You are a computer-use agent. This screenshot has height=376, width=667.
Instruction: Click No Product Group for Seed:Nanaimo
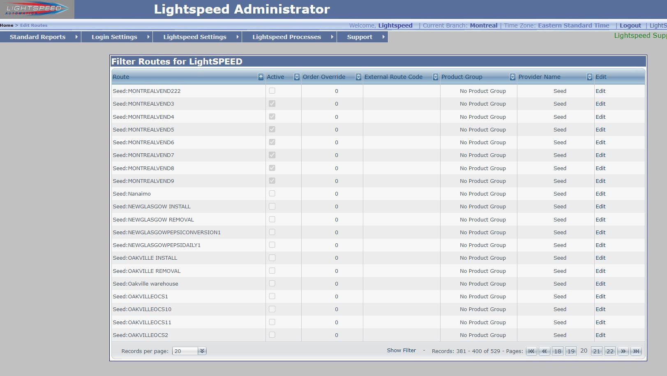483,194
